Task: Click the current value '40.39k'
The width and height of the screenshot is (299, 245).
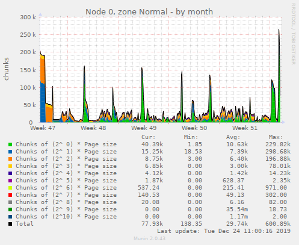Action: (152, 144)
